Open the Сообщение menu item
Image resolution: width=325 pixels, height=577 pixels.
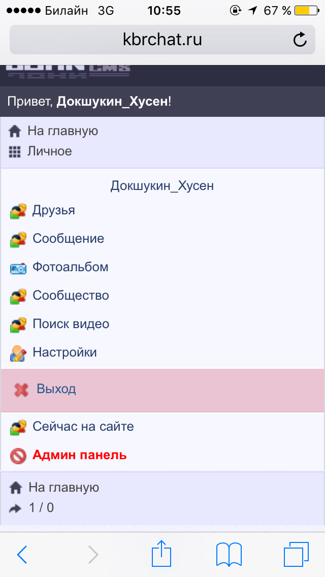[68, 239]
